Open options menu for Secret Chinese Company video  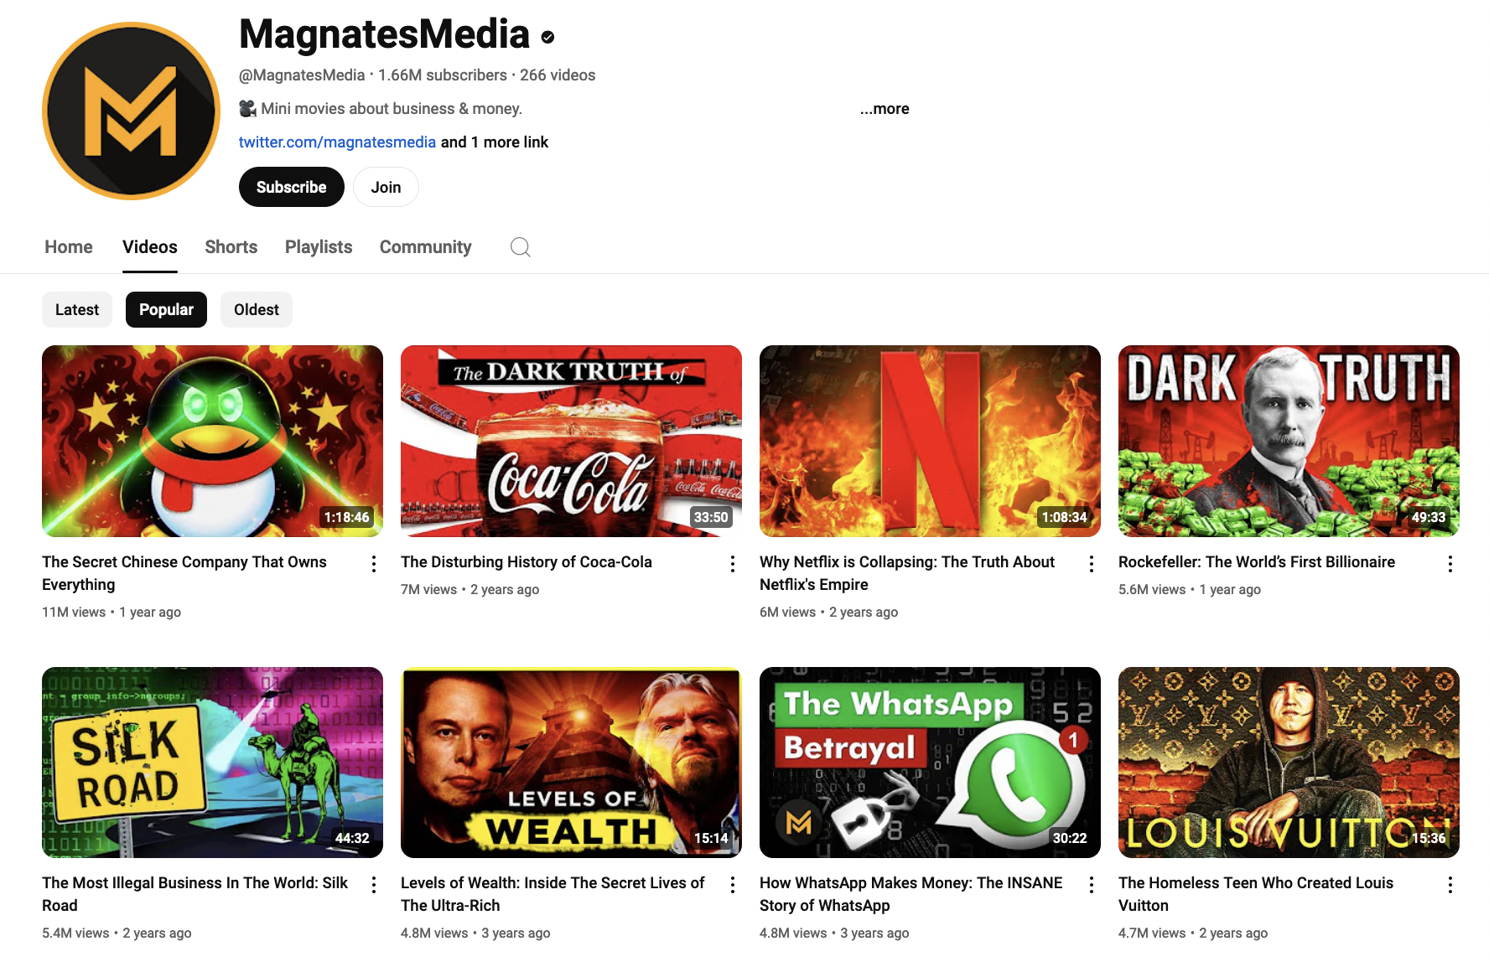(x=374, y=564)
